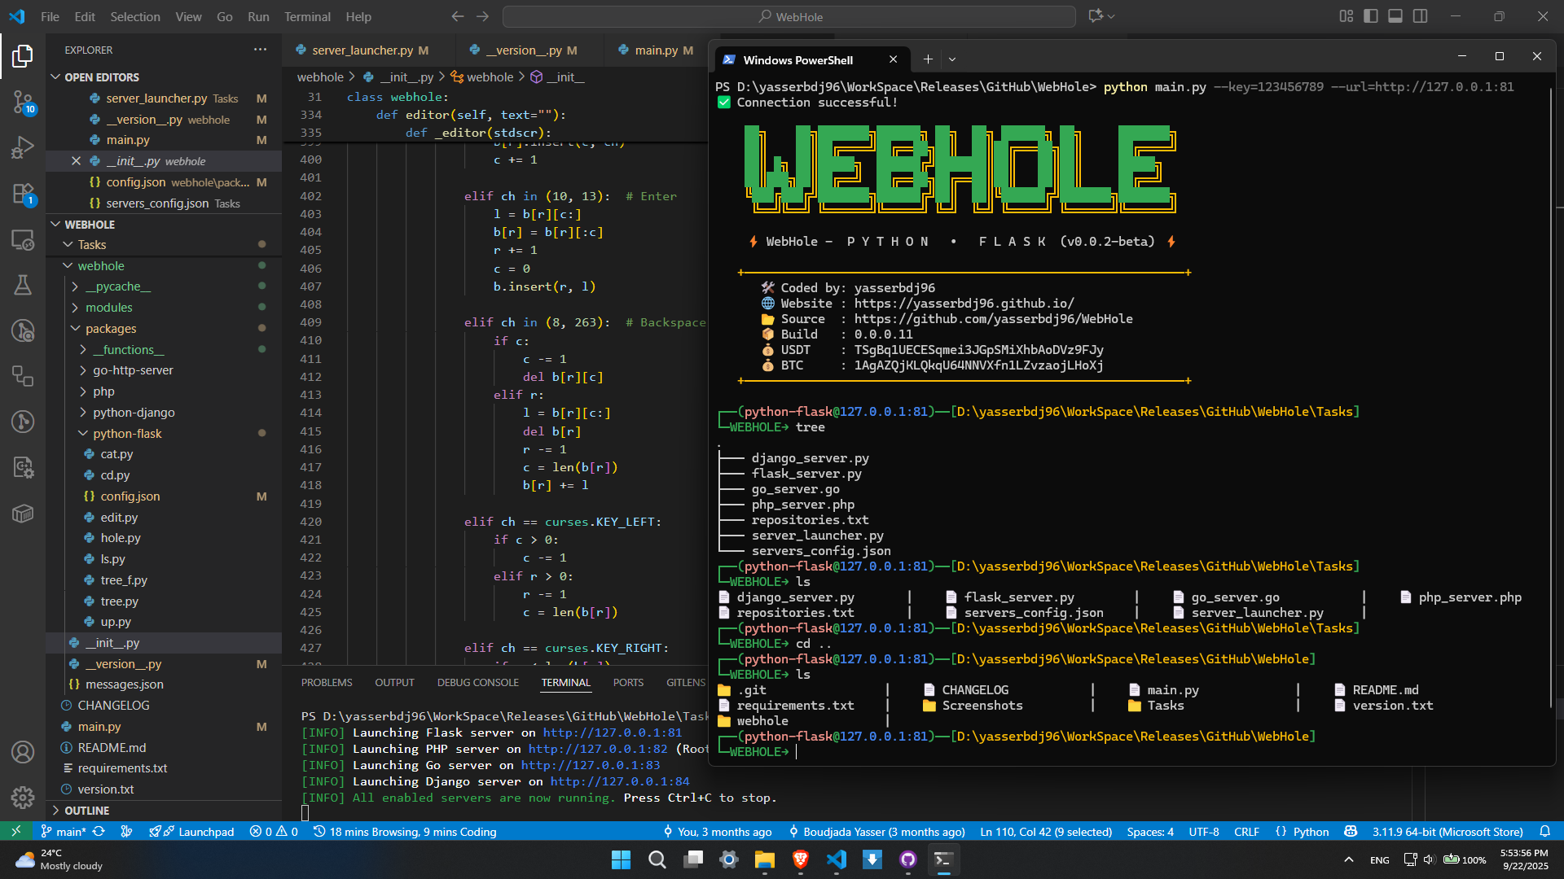Open the Run and Debug view
1564x879 pixels.
(x=23, y=147)
